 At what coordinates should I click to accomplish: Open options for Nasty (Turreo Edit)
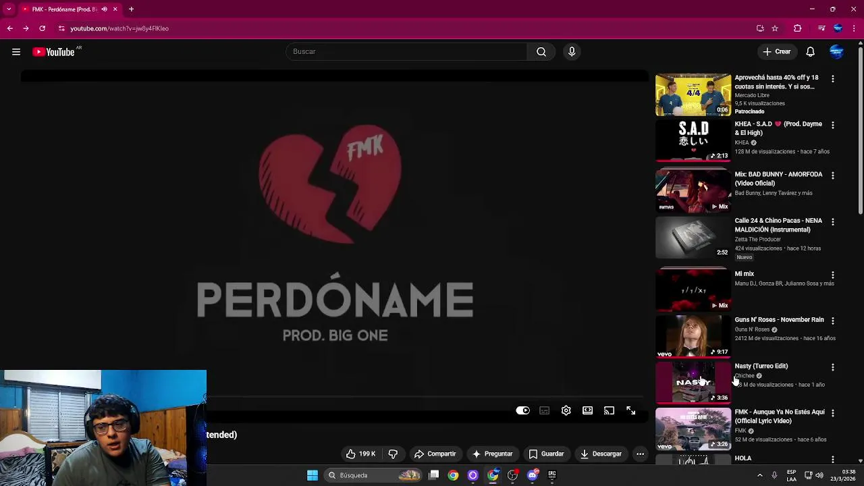tap(832, 367)
